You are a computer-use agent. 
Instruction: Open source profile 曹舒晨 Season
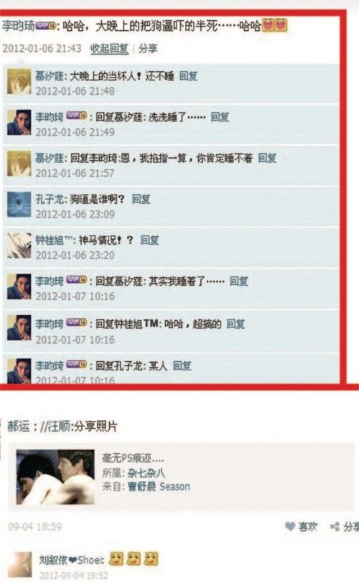tap(159, 486)
